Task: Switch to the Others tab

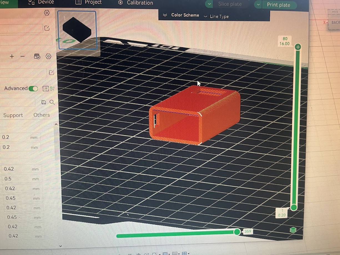Action: (42, 115)
